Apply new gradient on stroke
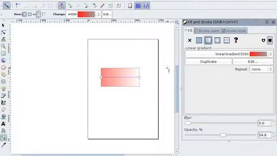 pyautogui.click(x=44, y=14)
